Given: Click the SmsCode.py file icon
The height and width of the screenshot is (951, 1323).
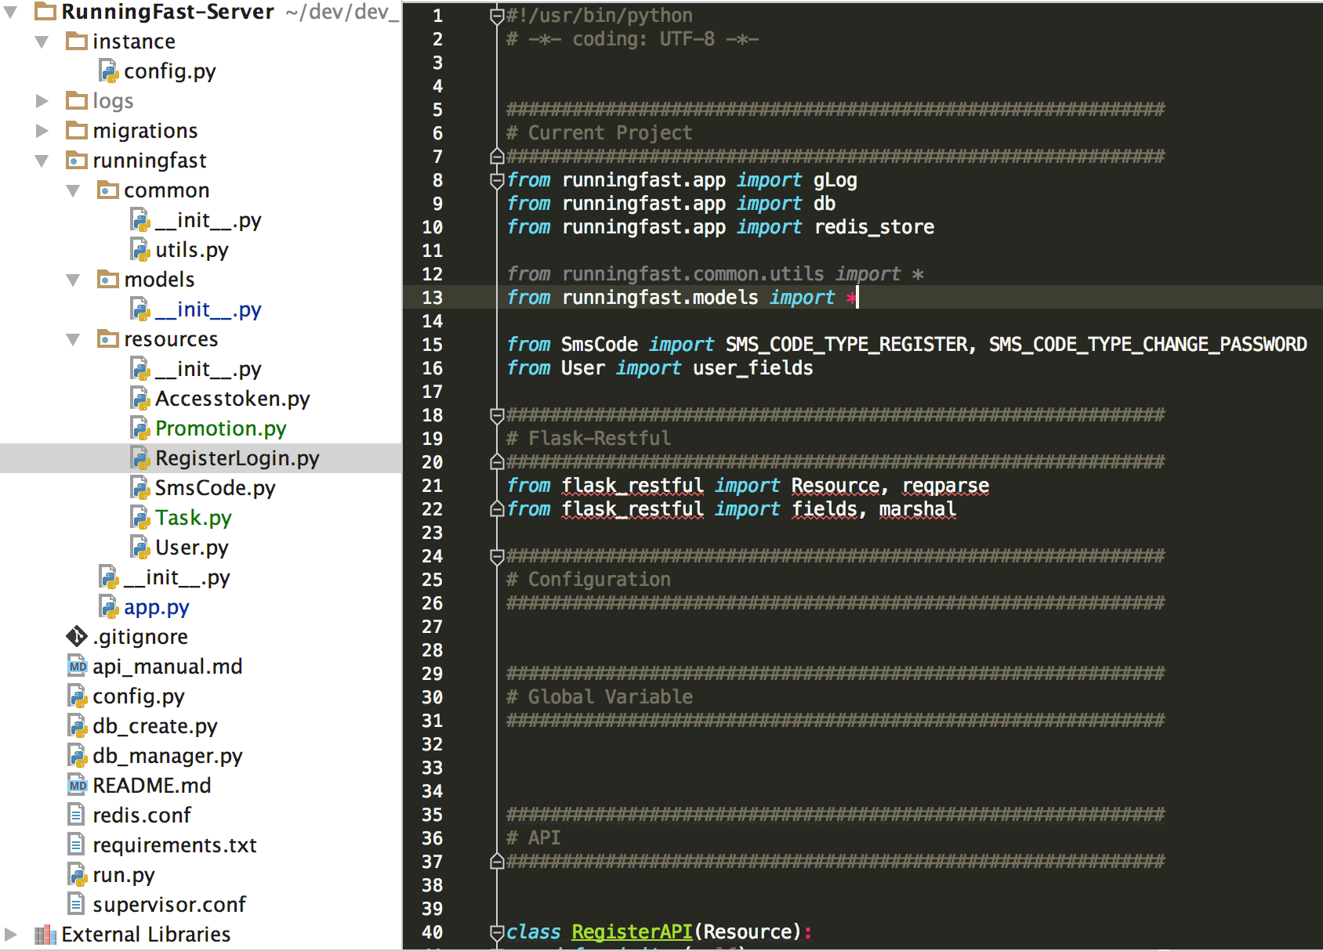Looking at the screenshot, I should click(x=140, y=487).
